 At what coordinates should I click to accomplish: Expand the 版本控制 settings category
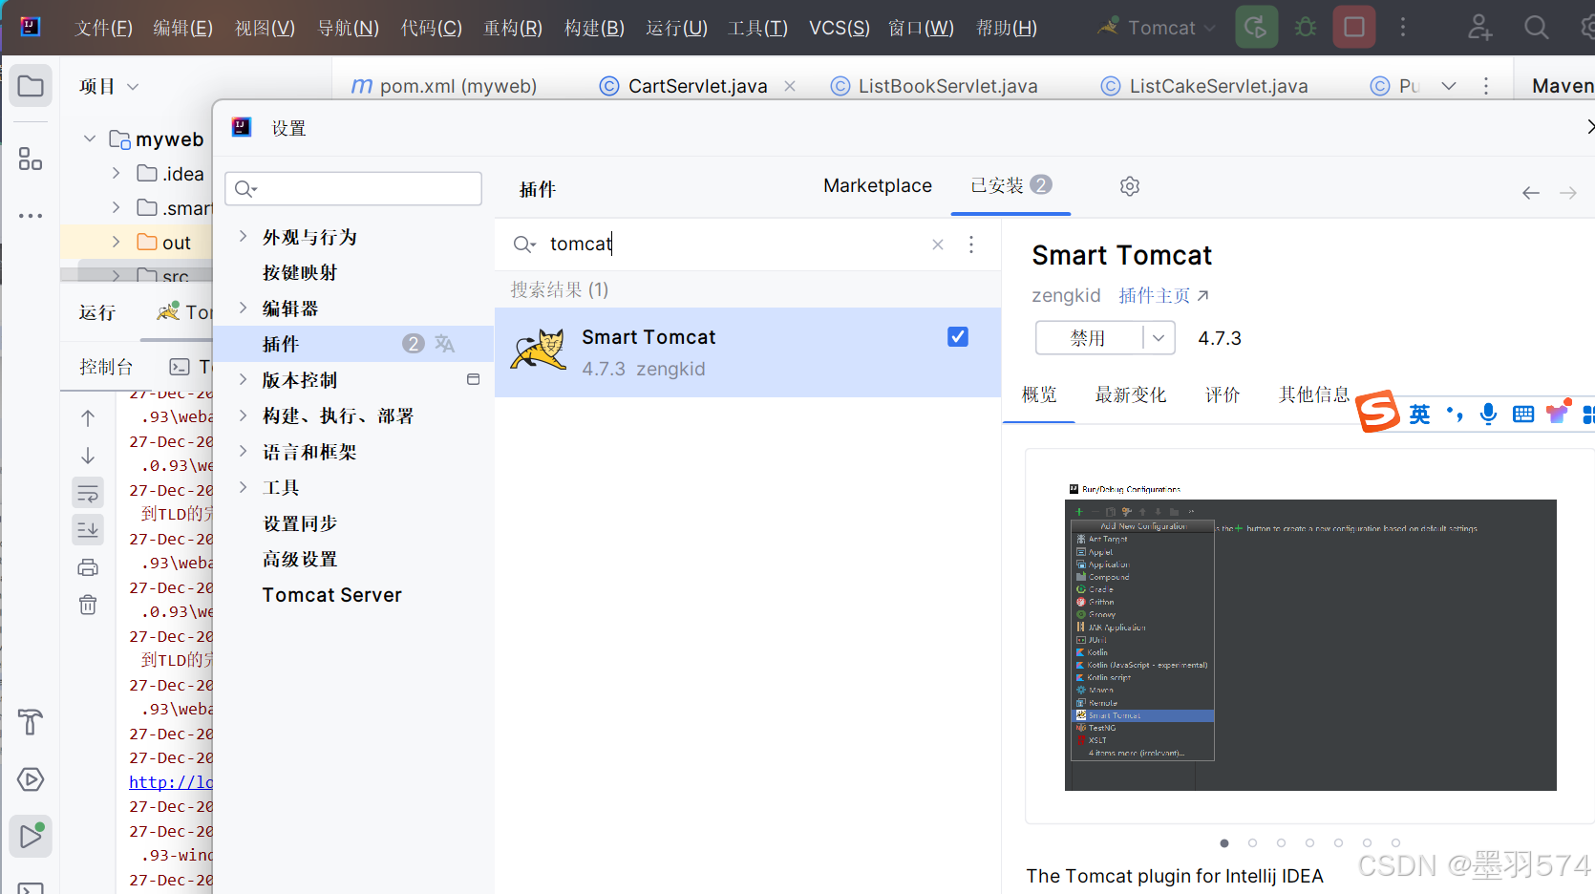[243, 379]
